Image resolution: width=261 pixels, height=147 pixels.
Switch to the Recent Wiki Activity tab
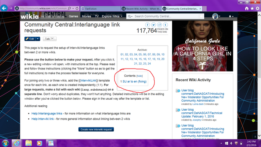pos(142,9)
